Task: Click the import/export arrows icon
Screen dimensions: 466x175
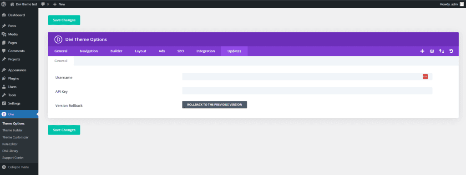Action: (441, 51)
